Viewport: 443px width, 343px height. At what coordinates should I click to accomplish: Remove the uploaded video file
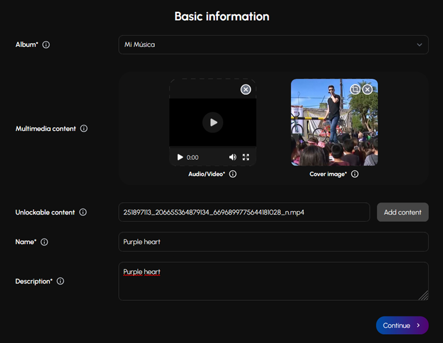coord(245,89)
